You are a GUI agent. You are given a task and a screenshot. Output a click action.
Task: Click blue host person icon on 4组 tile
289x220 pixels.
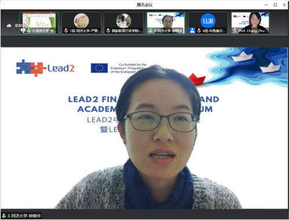192,31
